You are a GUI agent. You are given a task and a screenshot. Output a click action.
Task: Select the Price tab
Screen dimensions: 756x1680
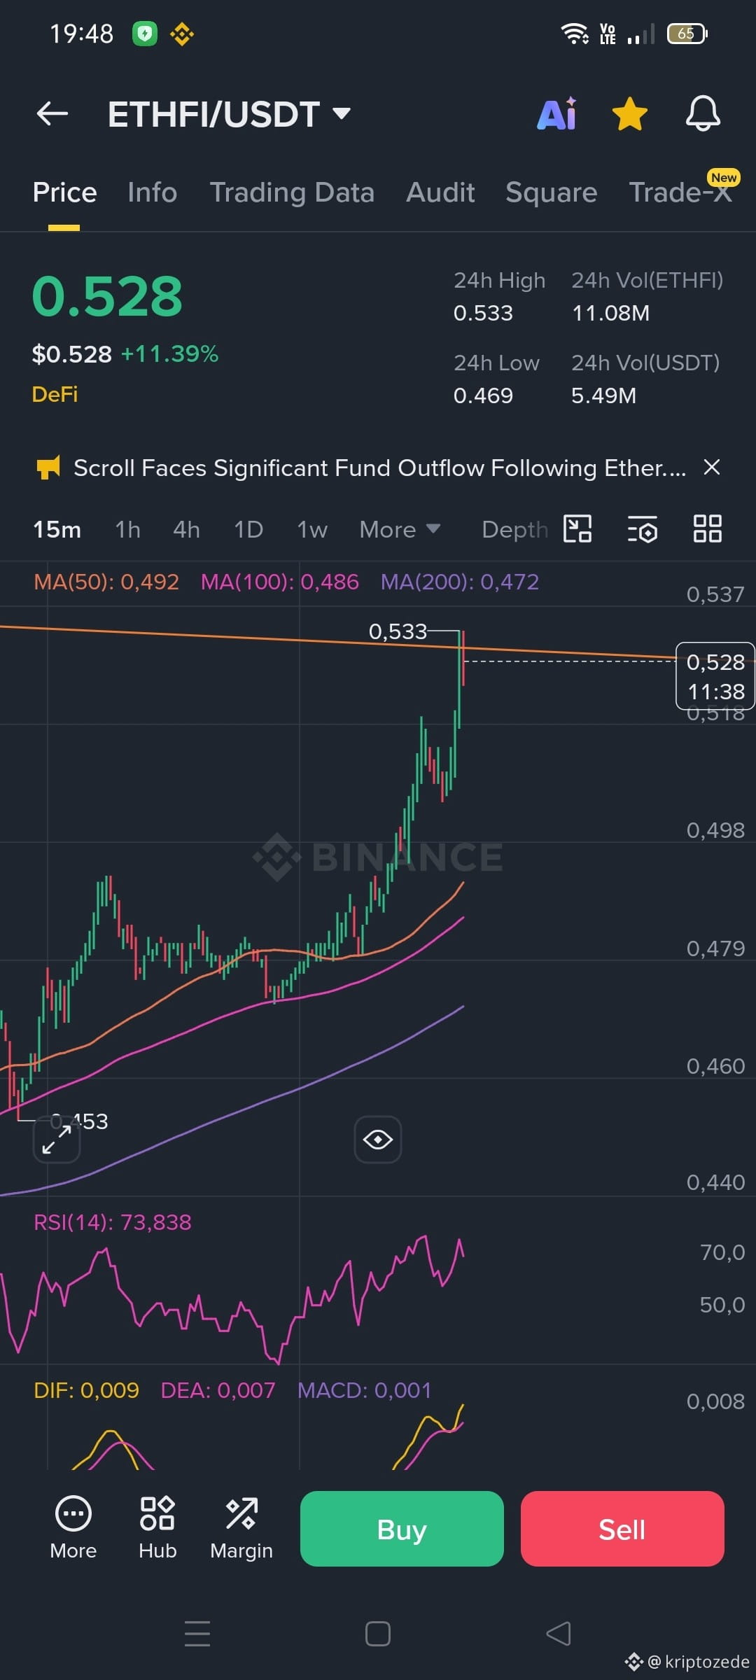(x=64, y=192)
